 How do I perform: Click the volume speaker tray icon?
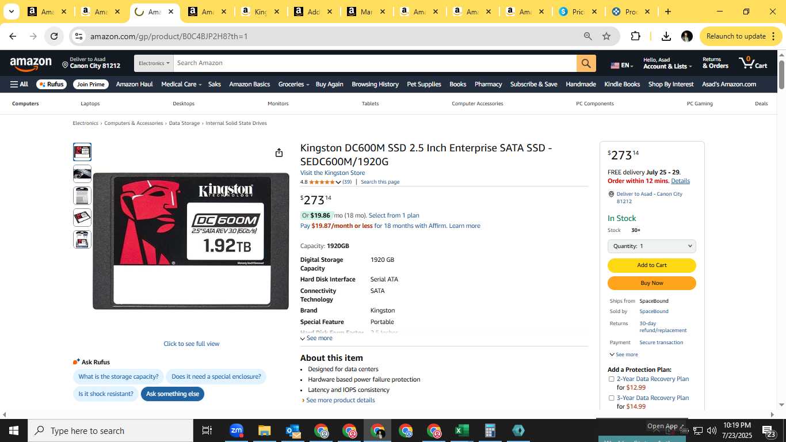tap(711, 430)
